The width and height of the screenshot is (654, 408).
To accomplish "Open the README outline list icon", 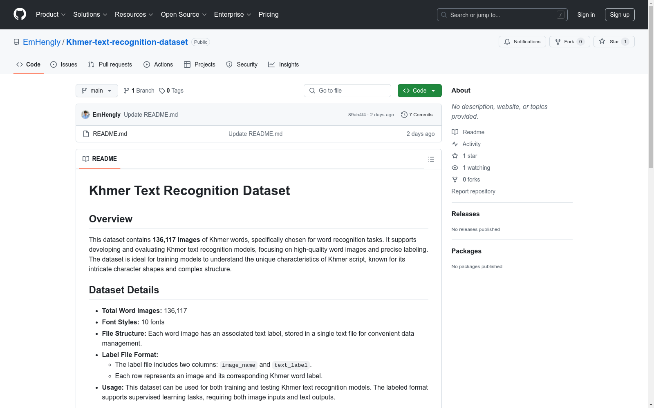I will click(x=431, y=159).
